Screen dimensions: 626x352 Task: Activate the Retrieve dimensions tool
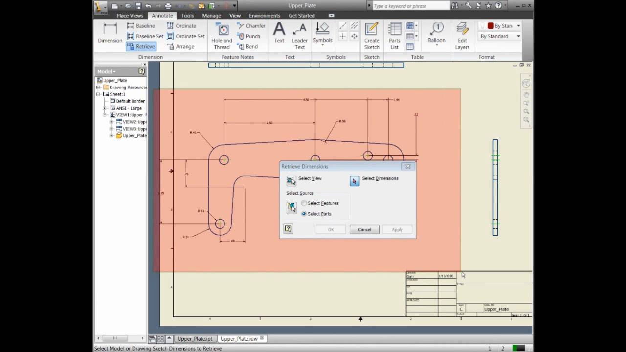[141, 46]
